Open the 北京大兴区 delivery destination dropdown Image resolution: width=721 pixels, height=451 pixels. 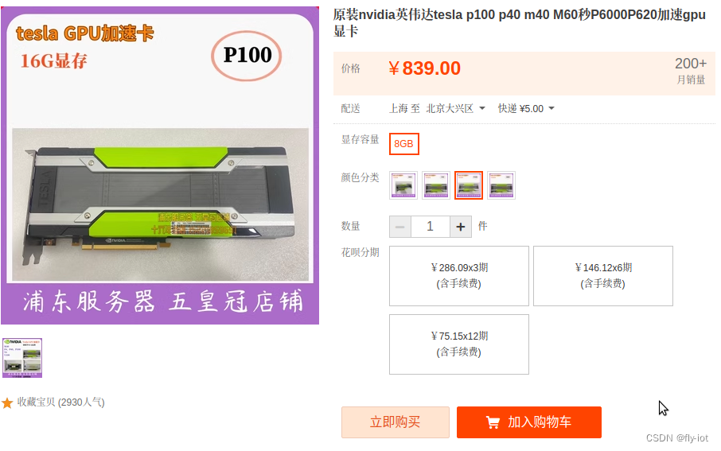pyautogui.click(x=456, y=108)
